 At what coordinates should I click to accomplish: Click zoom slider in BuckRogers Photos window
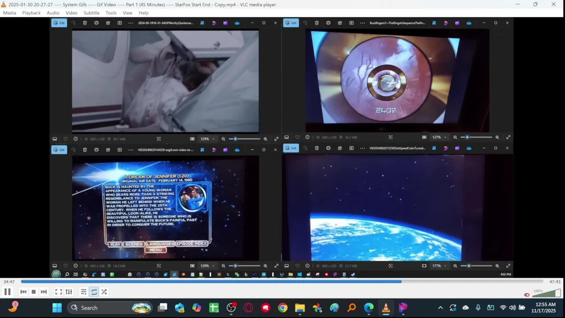tap(476, 137)
